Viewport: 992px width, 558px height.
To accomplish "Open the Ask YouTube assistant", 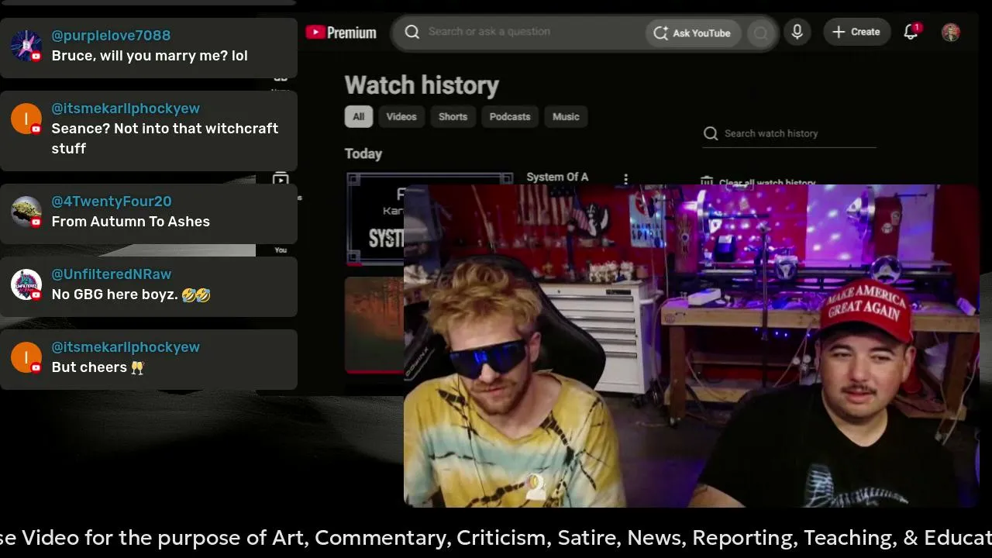I will click(x=693, y=33).
